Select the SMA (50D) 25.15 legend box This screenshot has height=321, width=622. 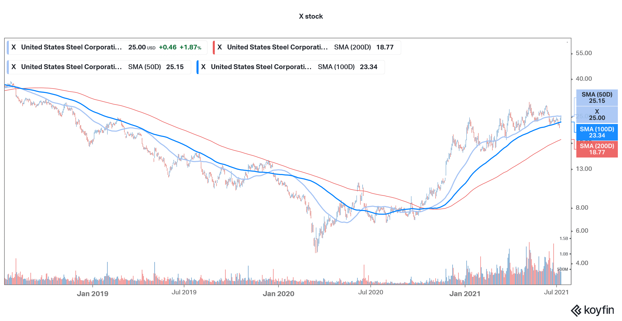click(99, 67)
